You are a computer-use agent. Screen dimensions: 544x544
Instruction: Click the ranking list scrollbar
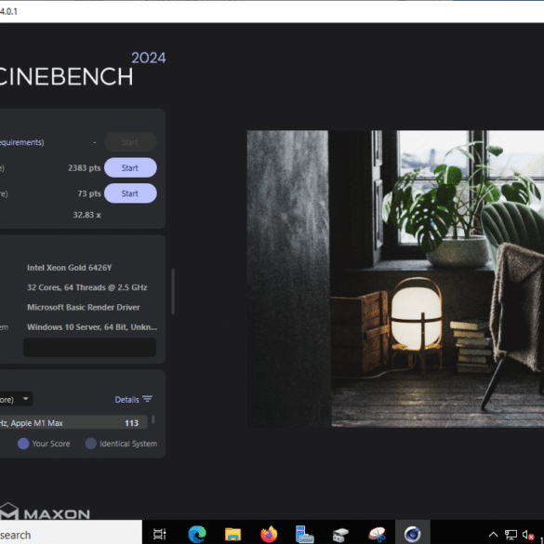[153, 419]
